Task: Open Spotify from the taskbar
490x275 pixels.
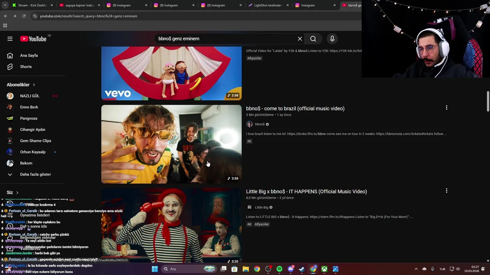Action: tap(279, 269)
